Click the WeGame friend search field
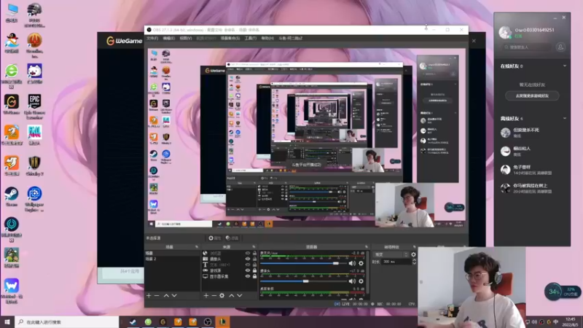Image resolution: width=583 pixels, height=328 pixels. [527, 47]
